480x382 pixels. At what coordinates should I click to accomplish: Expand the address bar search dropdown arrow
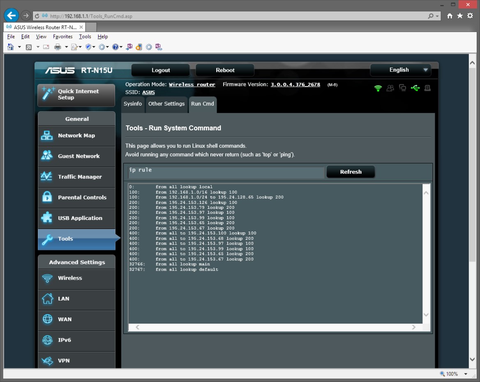coord(437,16)
